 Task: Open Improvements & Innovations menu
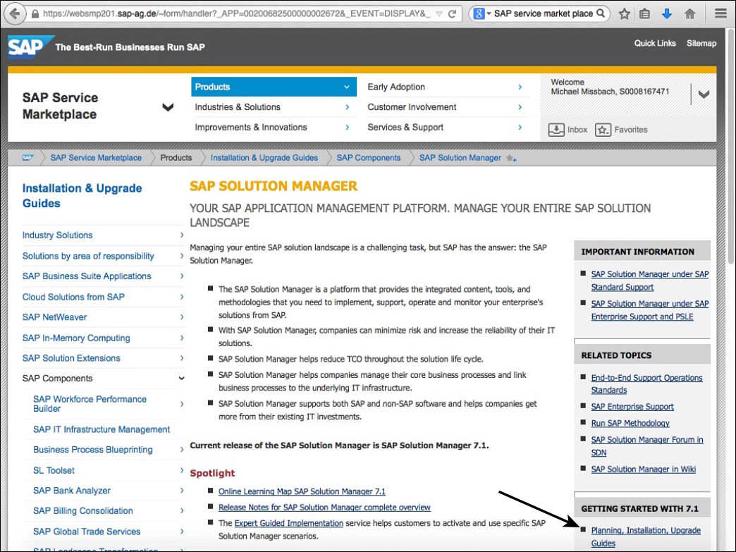tap(274, 127)
